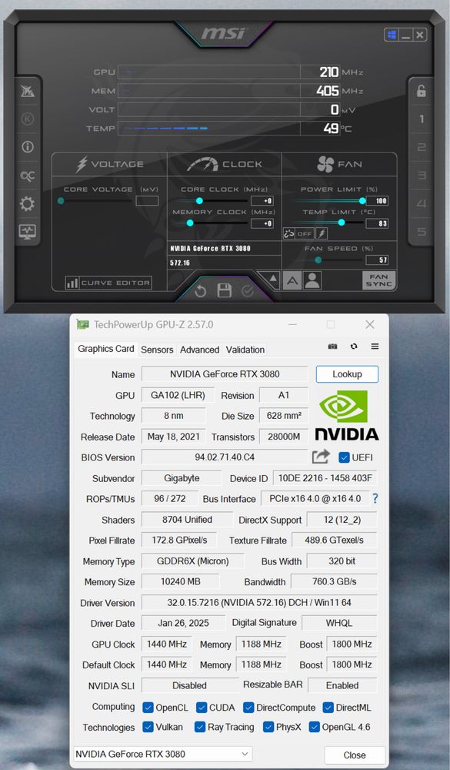This screenshot has width=450, height=770.
Task: Click the NVIDIA logo in GPU-Z
Action: pyautogui.click(x=347, y=415)
